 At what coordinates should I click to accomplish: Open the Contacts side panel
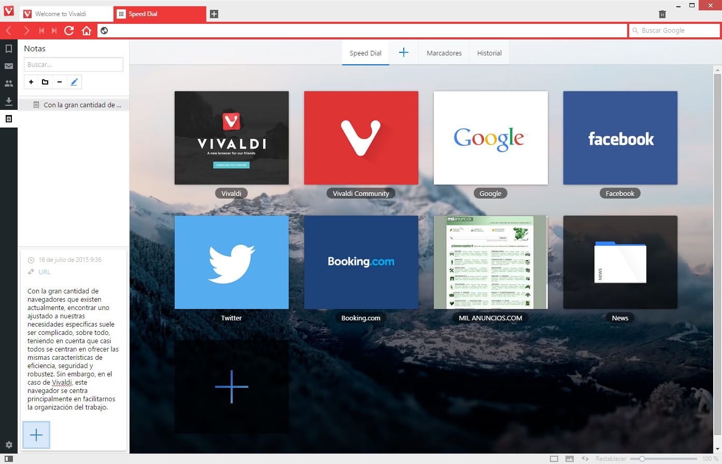[x=9, y=83]
